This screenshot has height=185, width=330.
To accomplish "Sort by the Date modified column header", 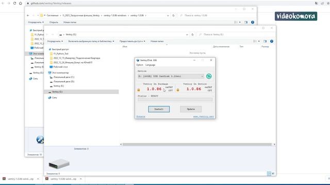I will pyautogui.click(x=221, y=47).
